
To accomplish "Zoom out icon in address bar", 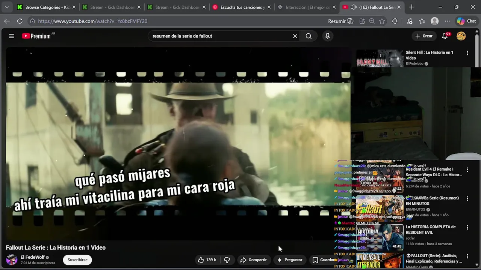I will [x=372, y=21].
